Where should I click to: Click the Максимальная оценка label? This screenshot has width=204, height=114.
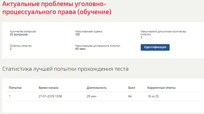89,31
